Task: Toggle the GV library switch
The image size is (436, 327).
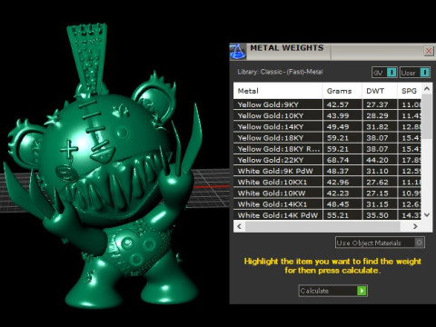Action: coord(384,73)
